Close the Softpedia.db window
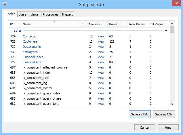 click(x=176, y=3)
